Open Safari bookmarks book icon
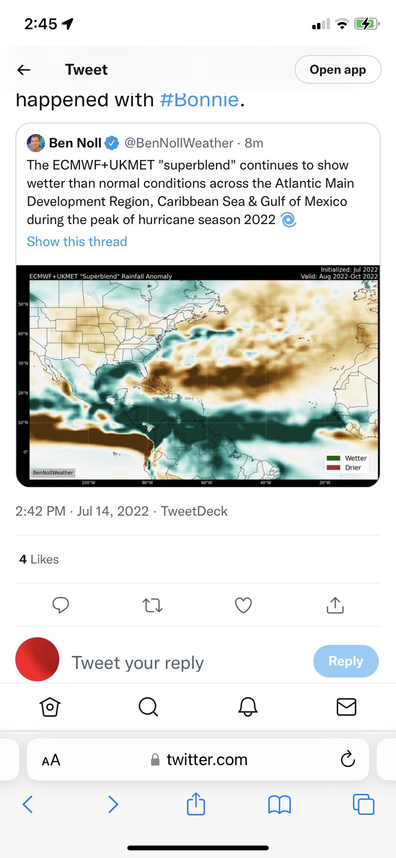This screenshot has height=858, width=396. [280, 804]
